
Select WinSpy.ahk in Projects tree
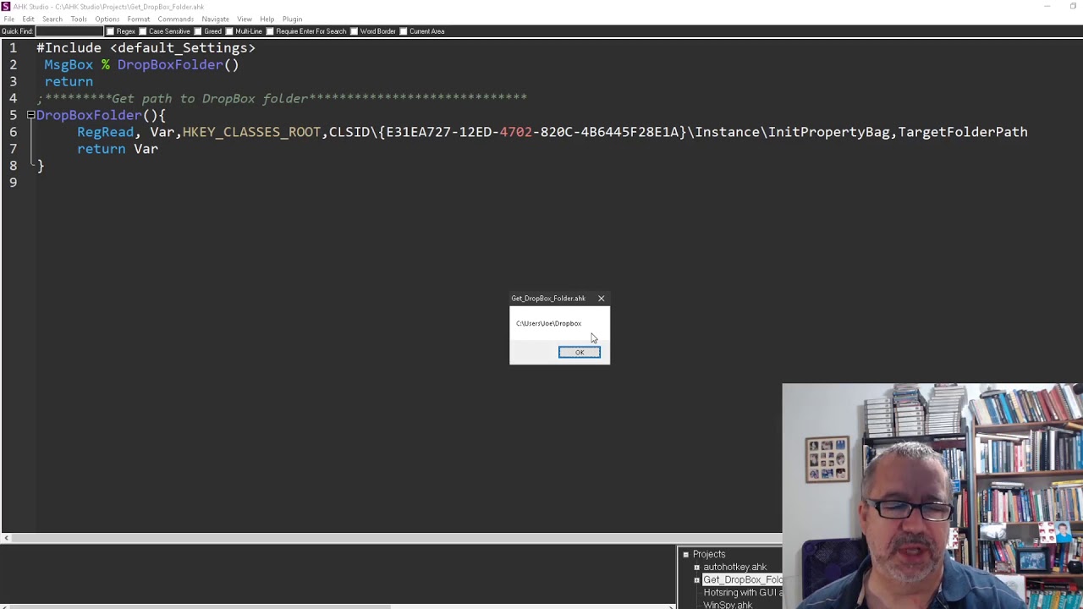click(x=728, y=604)
